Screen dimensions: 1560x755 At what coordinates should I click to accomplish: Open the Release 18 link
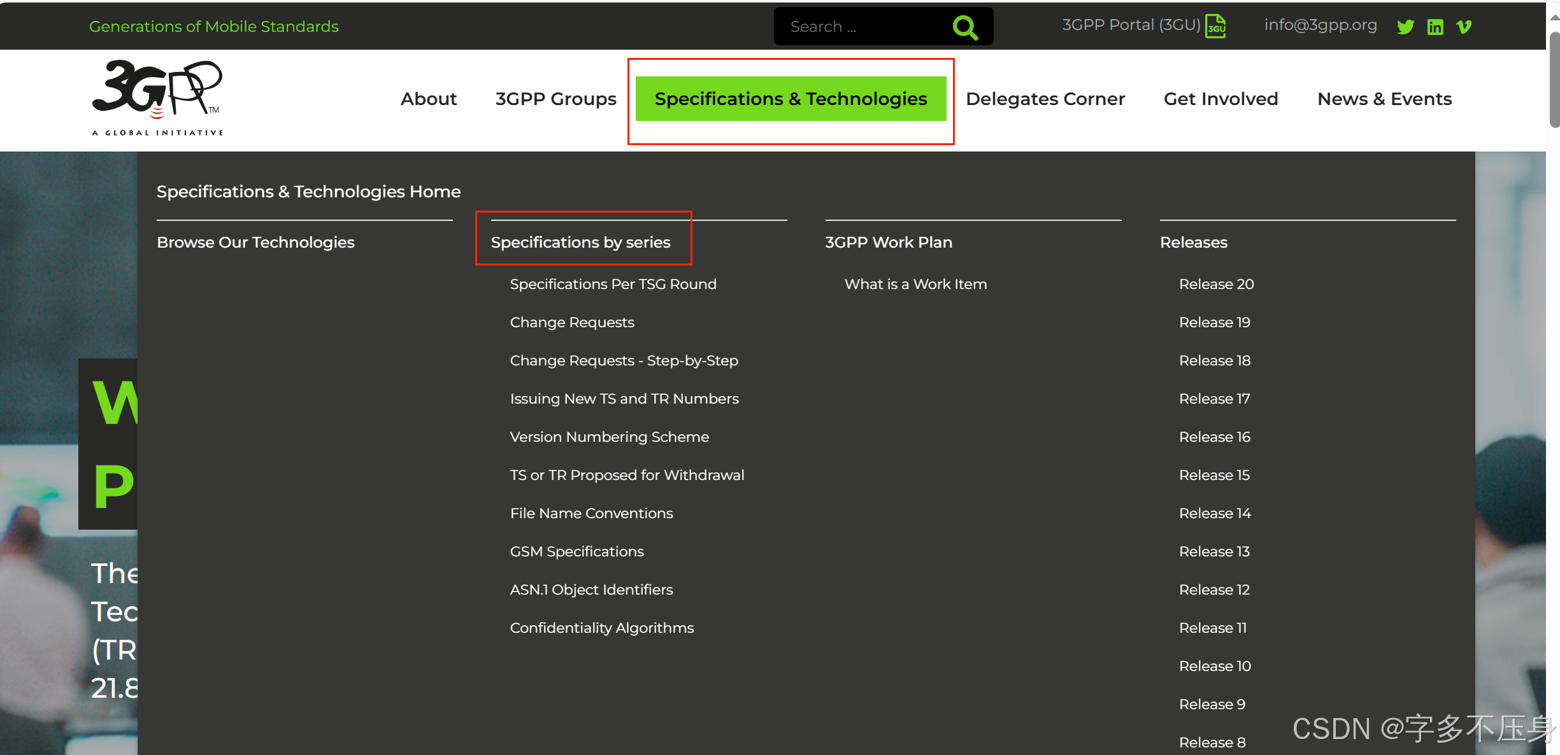coord(1215,360)
